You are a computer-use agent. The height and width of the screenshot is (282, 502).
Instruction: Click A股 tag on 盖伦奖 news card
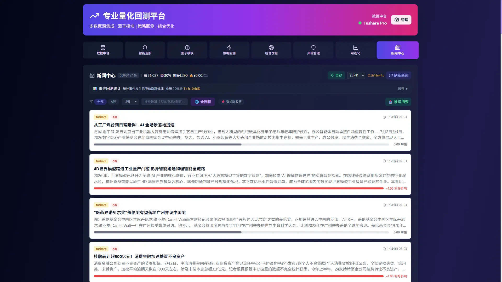pos(115,205)
